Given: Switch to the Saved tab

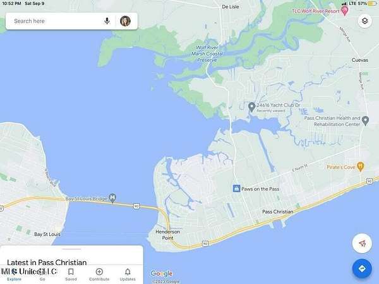Looking at the screenshot, I should [71, 275].
